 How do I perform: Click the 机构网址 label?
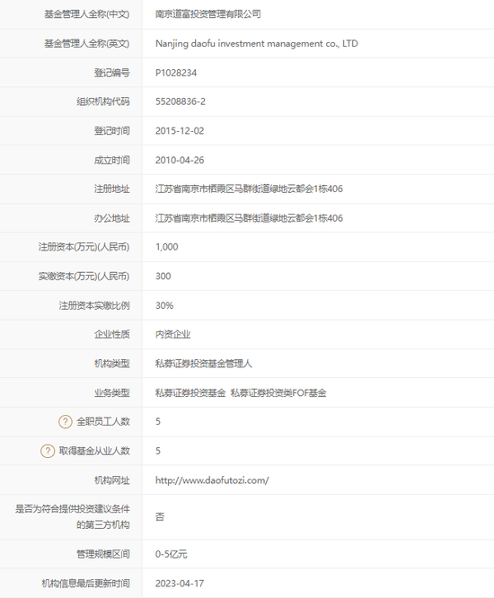tap(111, 480)
